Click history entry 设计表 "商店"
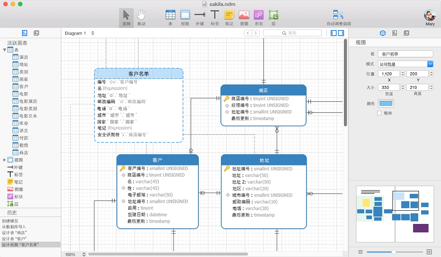 coord(15,233)
